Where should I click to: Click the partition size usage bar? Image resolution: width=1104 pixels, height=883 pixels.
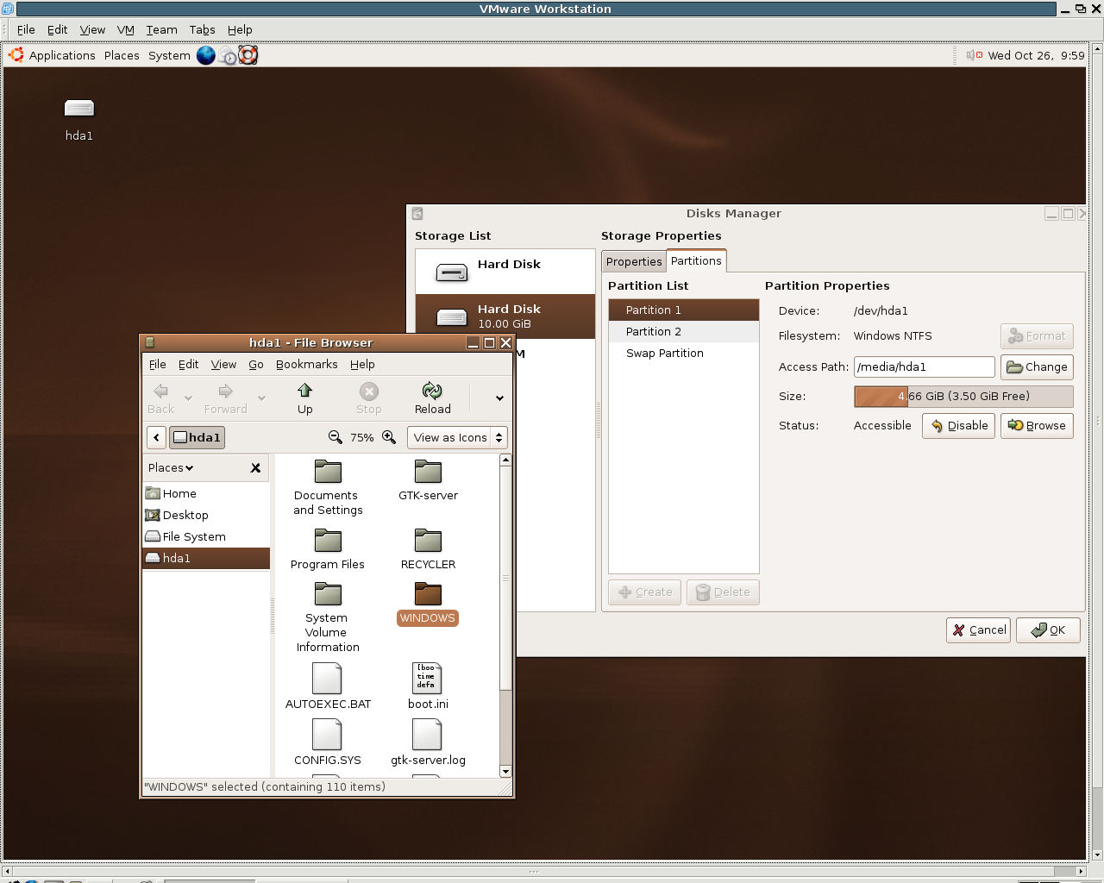[963, 396]
